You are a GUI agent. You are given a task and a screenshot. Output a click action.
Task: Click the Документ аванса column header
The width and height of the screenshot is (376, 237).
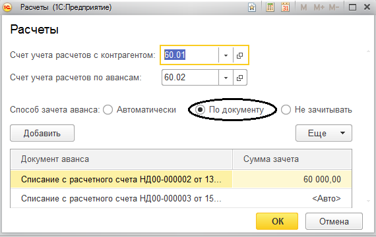click(121, 159)
